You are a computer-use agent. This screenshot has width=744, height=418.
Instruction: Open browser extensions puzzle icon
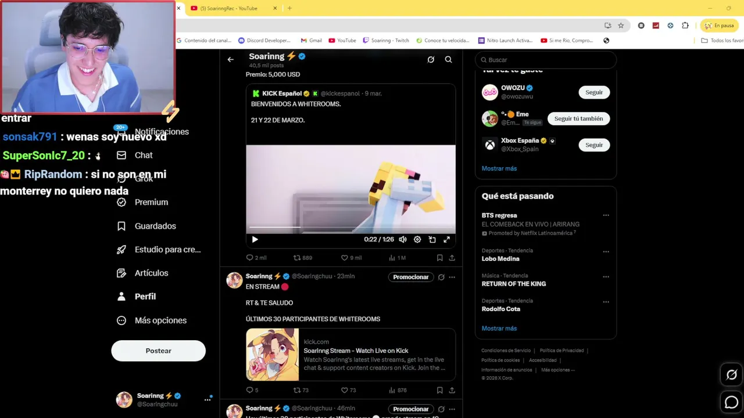click(685, 26)
